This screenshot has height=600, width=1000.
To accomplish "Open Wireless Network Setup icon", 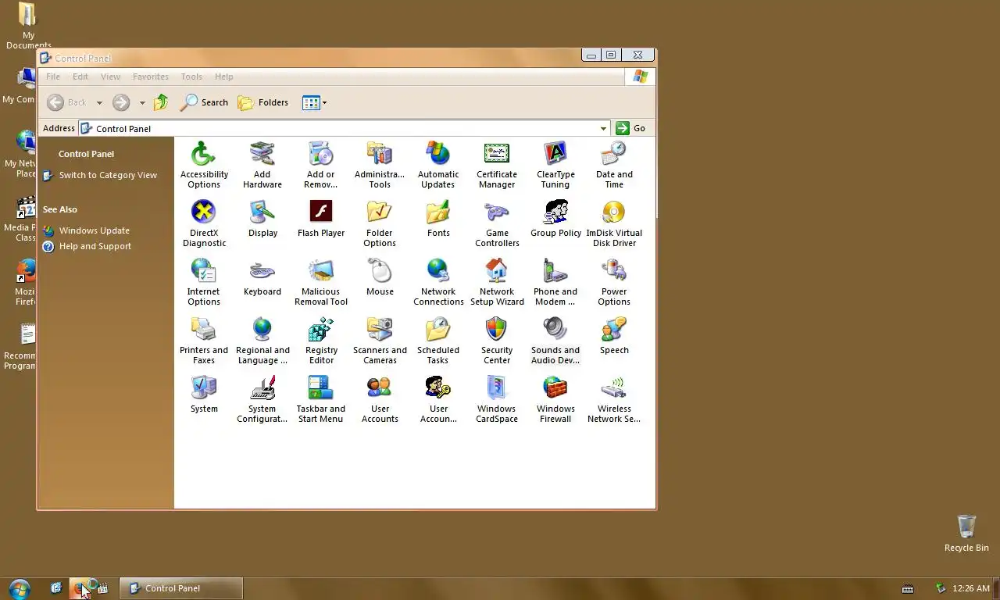I will pyautogui.click(x=614, y=399).
